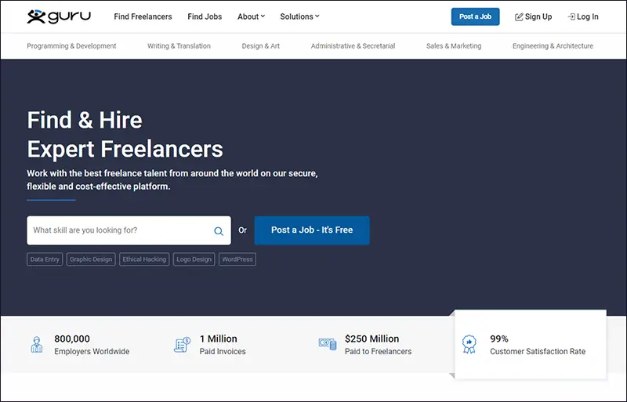Screen dimensions: 627x402
Task: Click the Sign Up pencil icon
Action: coord(519,16)
